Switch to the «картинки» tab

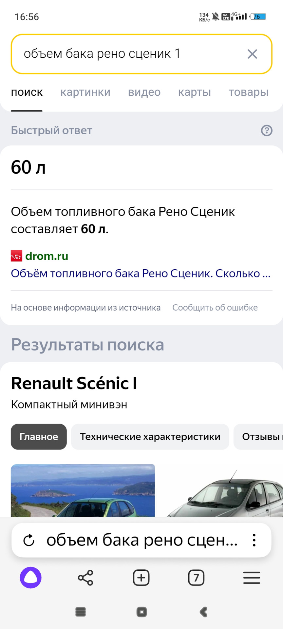(x=85, y=92)
